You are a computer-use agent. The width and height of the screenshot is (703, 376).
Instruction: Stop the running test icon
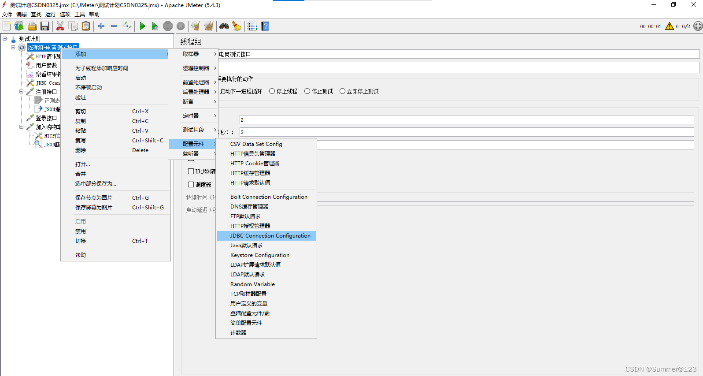coord(168,26)
